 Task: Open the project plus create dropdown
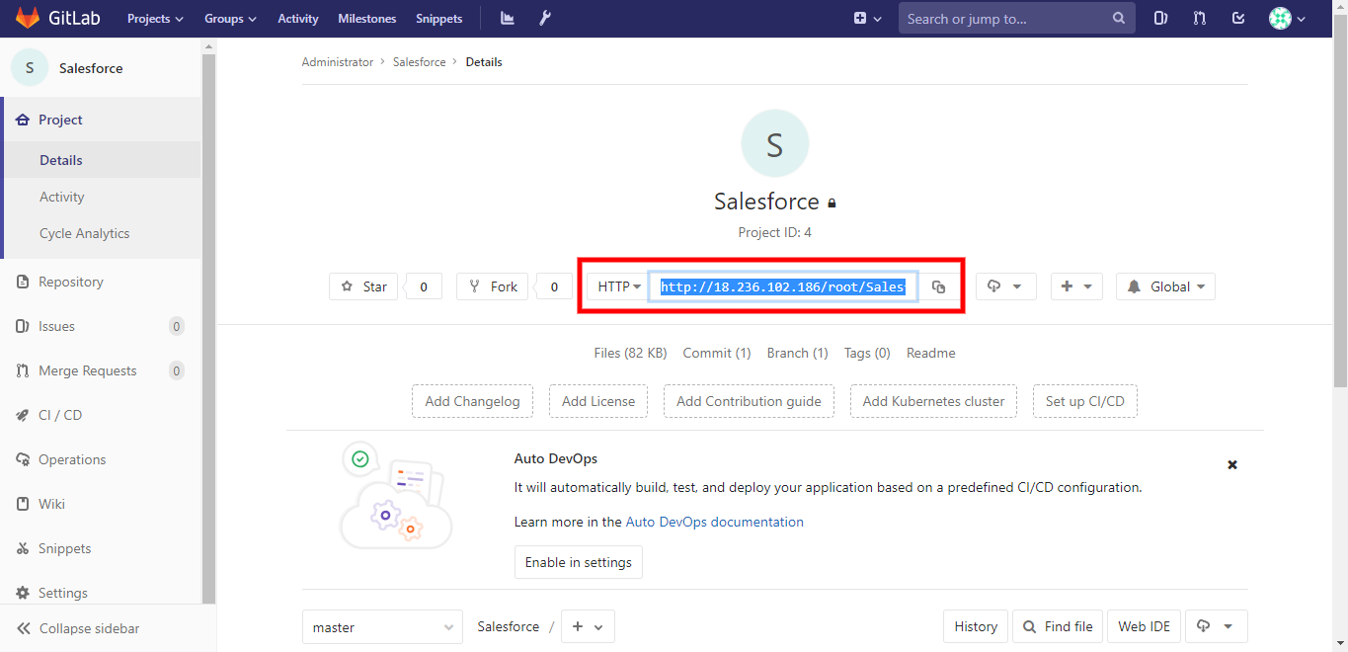point(1076,286)
